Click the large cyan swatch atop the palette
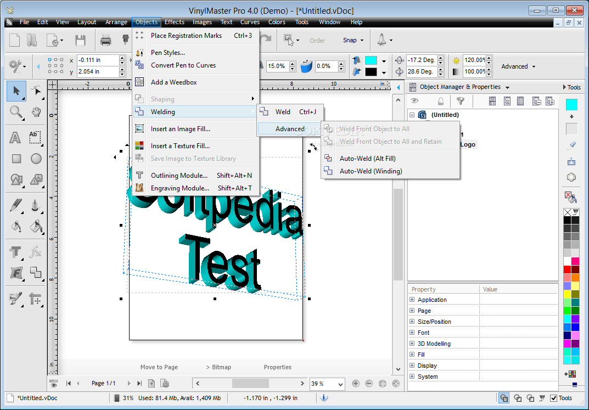Viewport: 589px width, 410px height. click(x=571, y=104)
